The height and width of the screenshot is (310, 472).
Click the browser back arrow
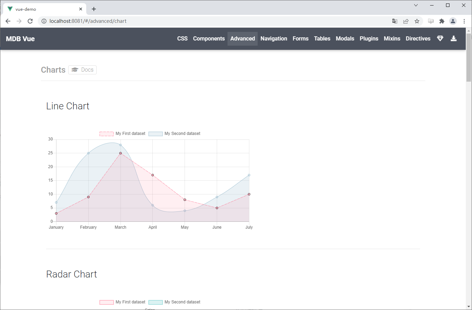(8, 21)
